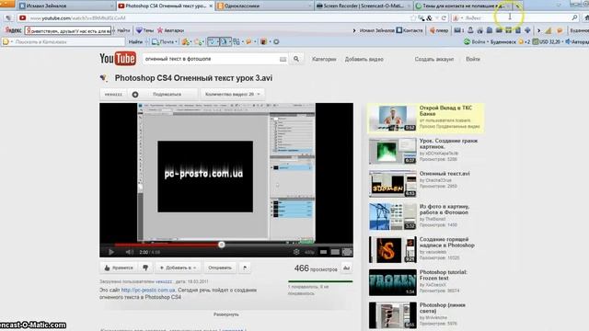This screenshot has width=589, height=331.
Task: Open the 'Добавить в' dropdown
Action: pyautogui.click(x=178, y=268)
